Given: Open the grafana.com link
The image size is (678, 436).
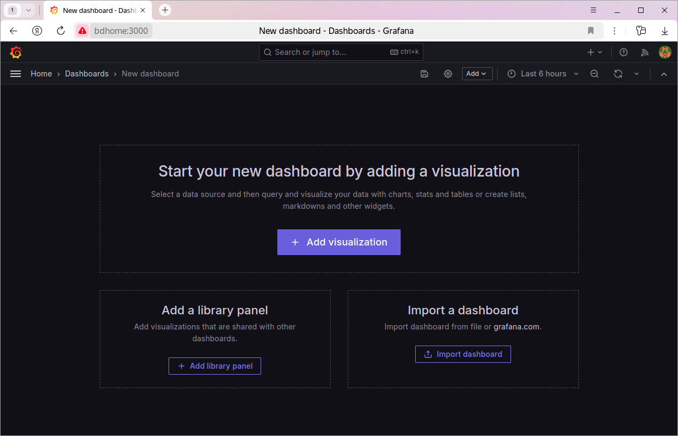Looking at the screenshot, I should coord(516,327).
